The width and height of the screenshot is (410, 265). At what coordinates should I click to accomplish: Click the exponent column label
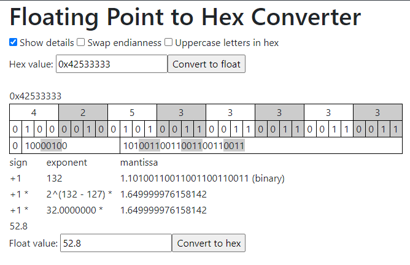coord(66,163)
